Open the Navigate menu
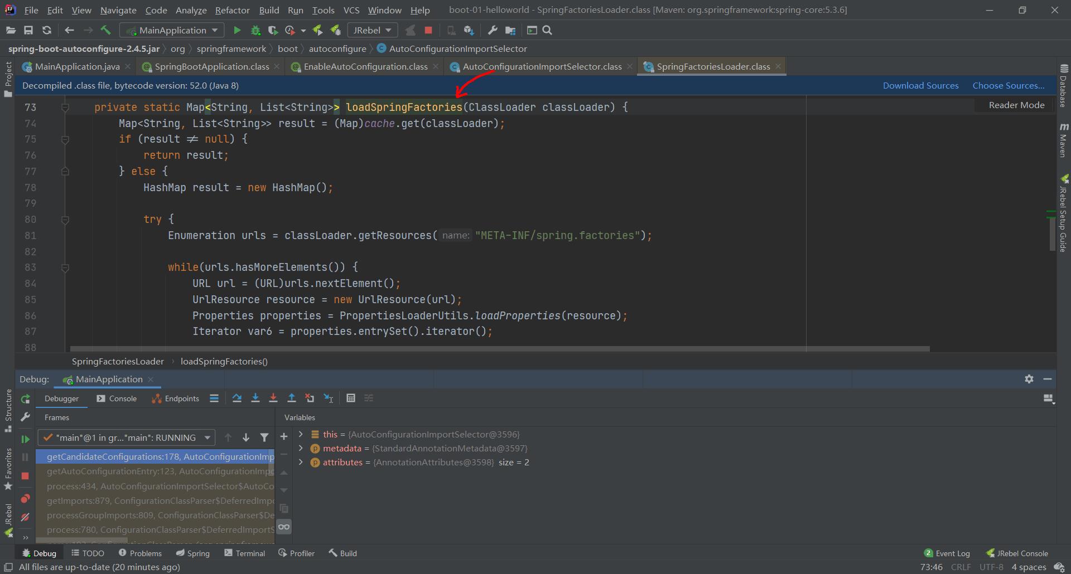The width and height of the screenshot is (1071, 574). (x=118, y=10)
